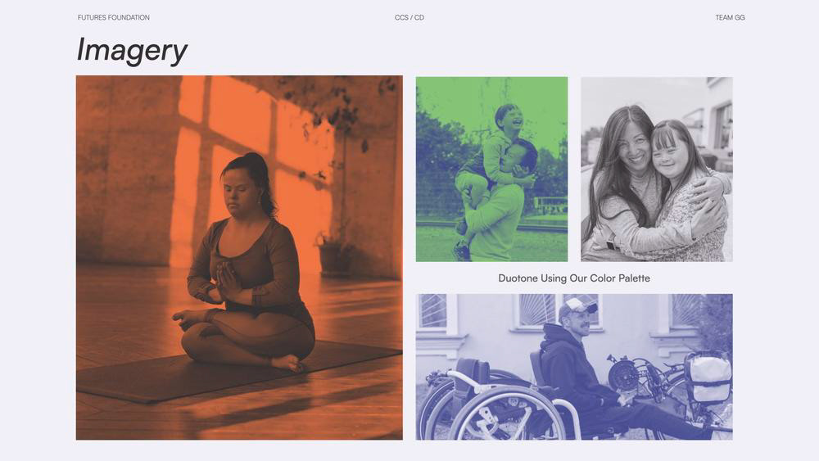
Task: Click the grayscale hugging women photo
Action: 657,169
